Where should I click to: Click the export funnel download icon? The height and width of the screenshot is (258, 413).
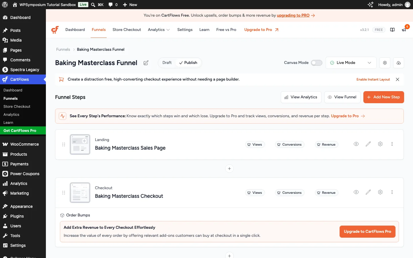(x=399, y=63)
